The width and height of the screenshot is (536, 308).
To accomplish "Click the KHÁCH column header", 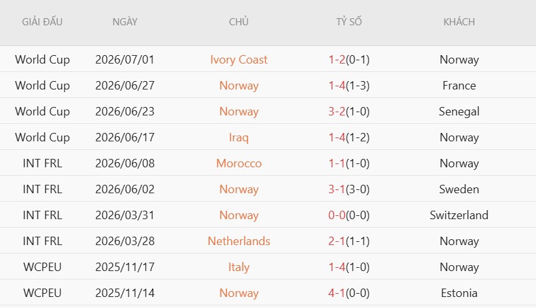I will click(x=459, y=22).
